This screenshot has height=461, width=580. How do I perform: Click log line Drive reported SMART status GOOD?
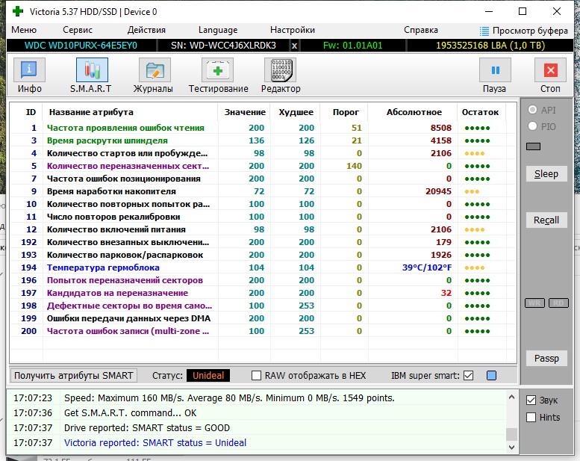pos(147,427)
